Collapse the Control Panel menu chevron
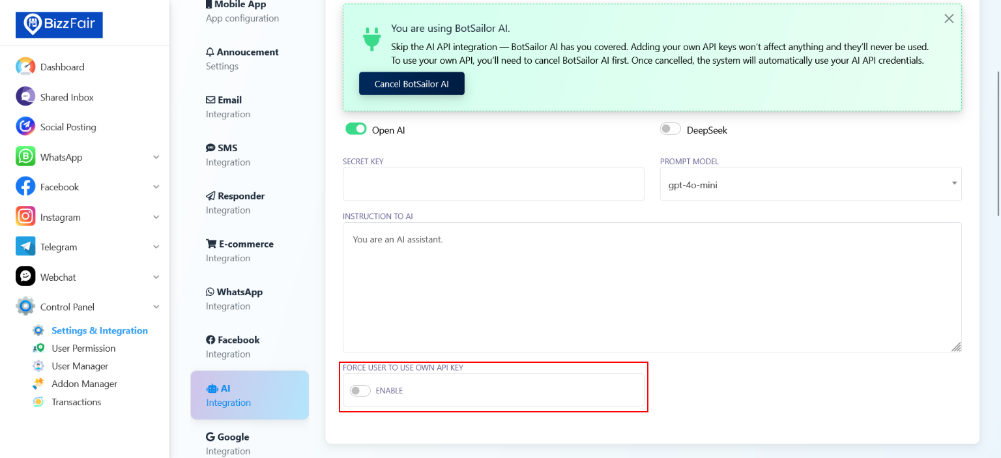Viewport: 1001px width, 458px height. point(156,307)
